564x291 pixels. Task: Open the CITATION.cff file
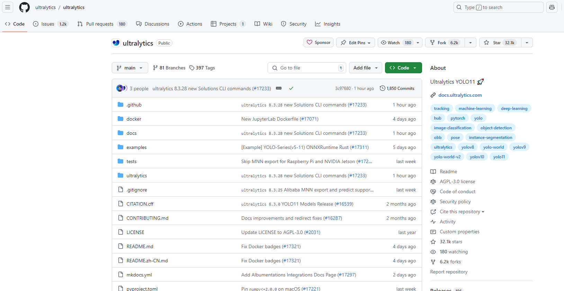140,204
